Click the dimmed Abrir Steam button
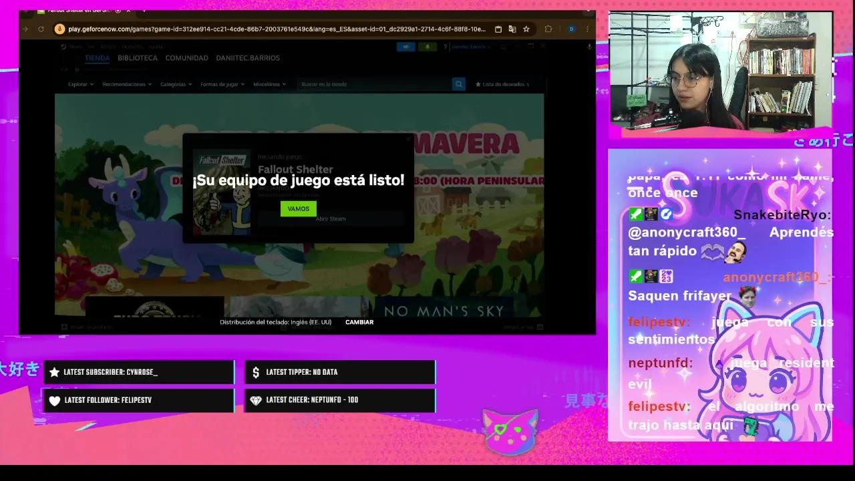This screenshot has height=481, width=855. click(x=331, y=219)
